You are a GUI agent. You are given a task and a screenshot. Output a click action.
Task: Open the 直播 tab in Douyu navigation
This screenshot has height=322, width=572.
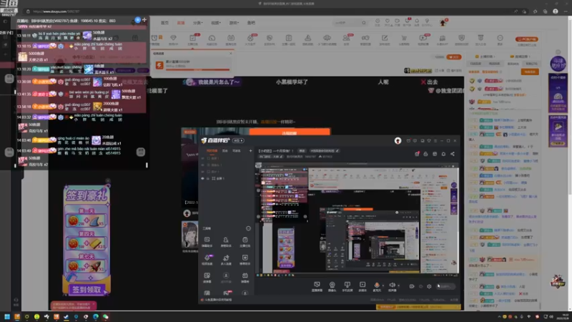tap(181, 23)
